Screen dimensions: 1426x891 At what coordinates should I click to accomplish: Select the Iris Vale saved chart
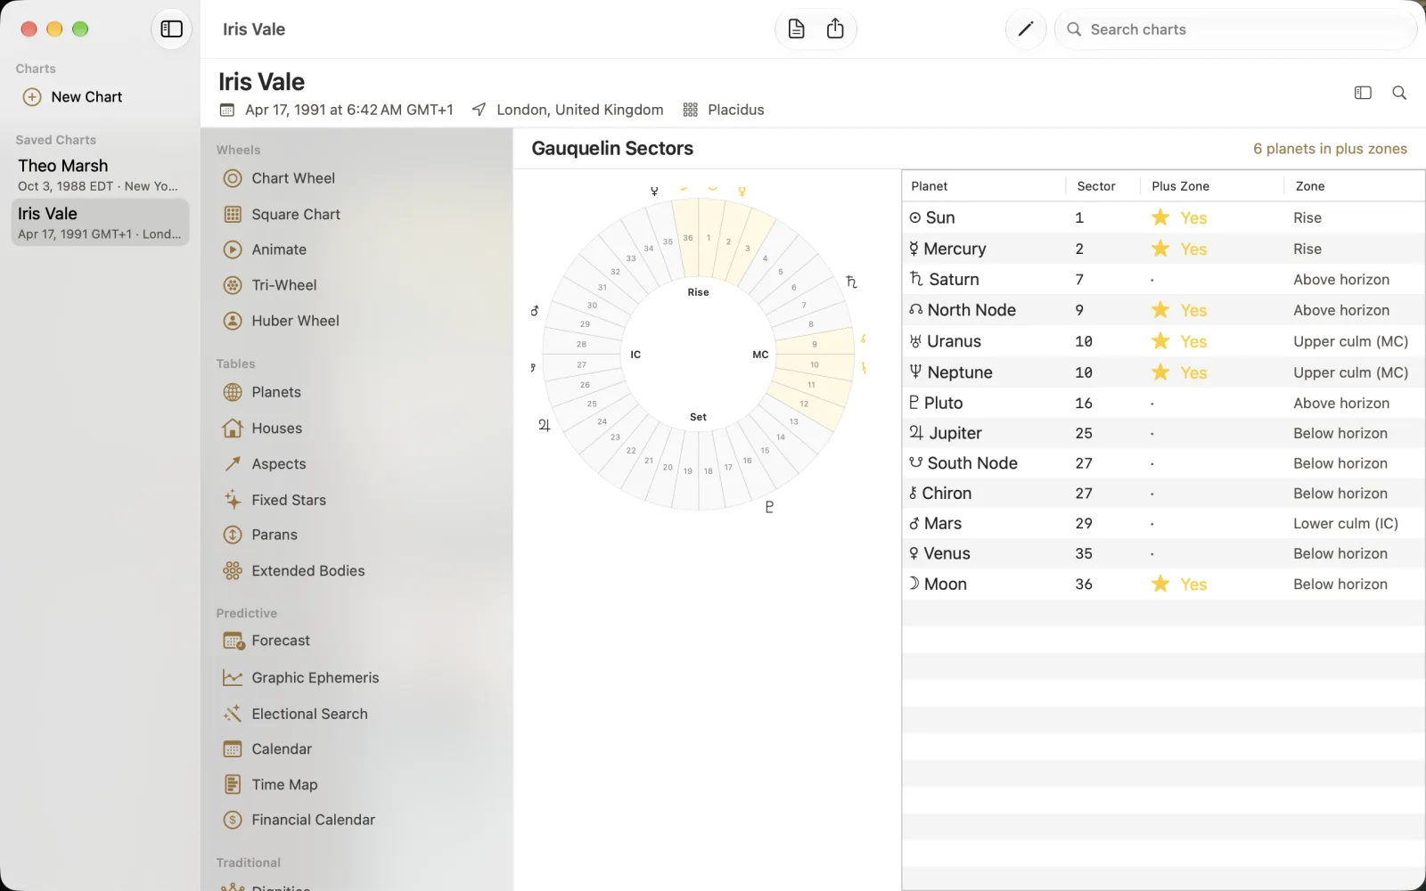coord(100,223)
